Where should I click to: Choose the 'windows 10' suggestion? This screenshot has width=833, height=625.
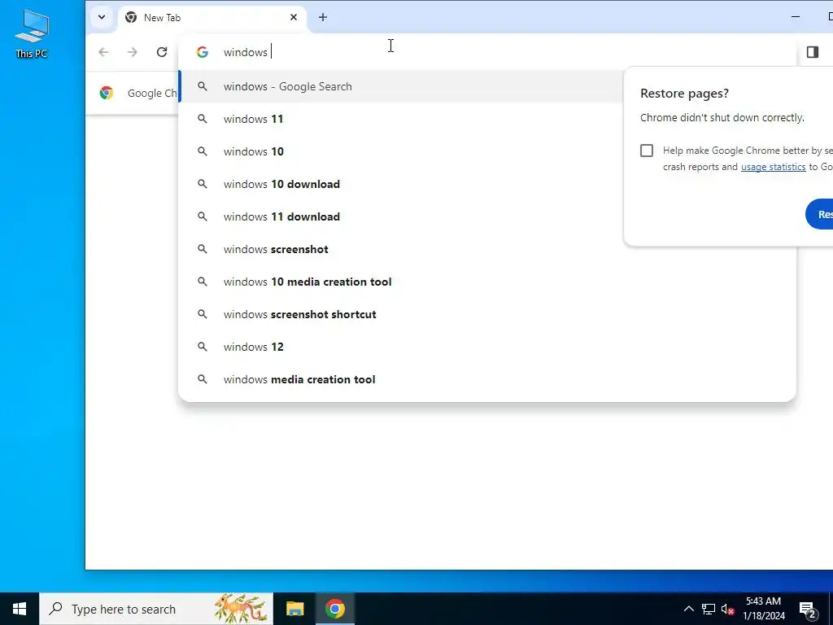(x=486, y=151)
